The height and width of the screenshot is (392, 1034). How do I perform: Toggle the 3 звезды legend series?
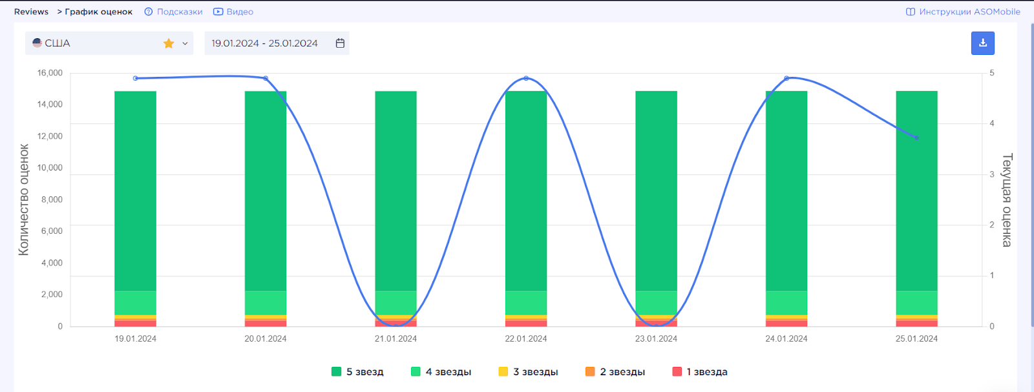click(x=528, y=372)
